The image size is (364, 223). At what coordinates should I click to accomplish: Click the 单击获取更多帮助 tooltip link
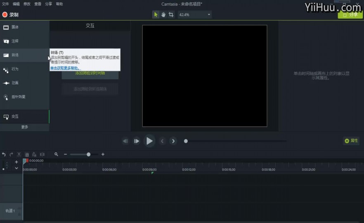[65, 68]
